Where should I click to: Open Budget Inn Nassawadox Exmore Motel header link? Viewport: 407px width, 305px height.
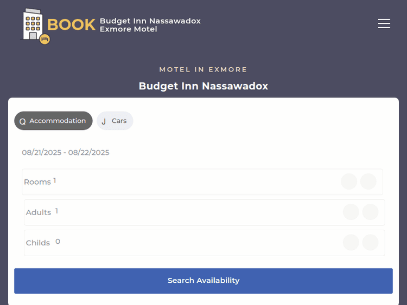tap(150, 25)
